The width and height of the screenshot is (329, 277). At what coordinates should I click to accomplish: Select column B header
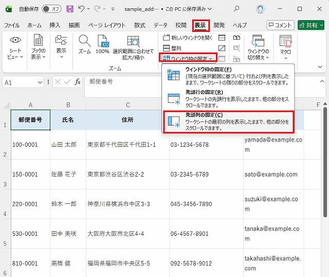tap(68, 105)
